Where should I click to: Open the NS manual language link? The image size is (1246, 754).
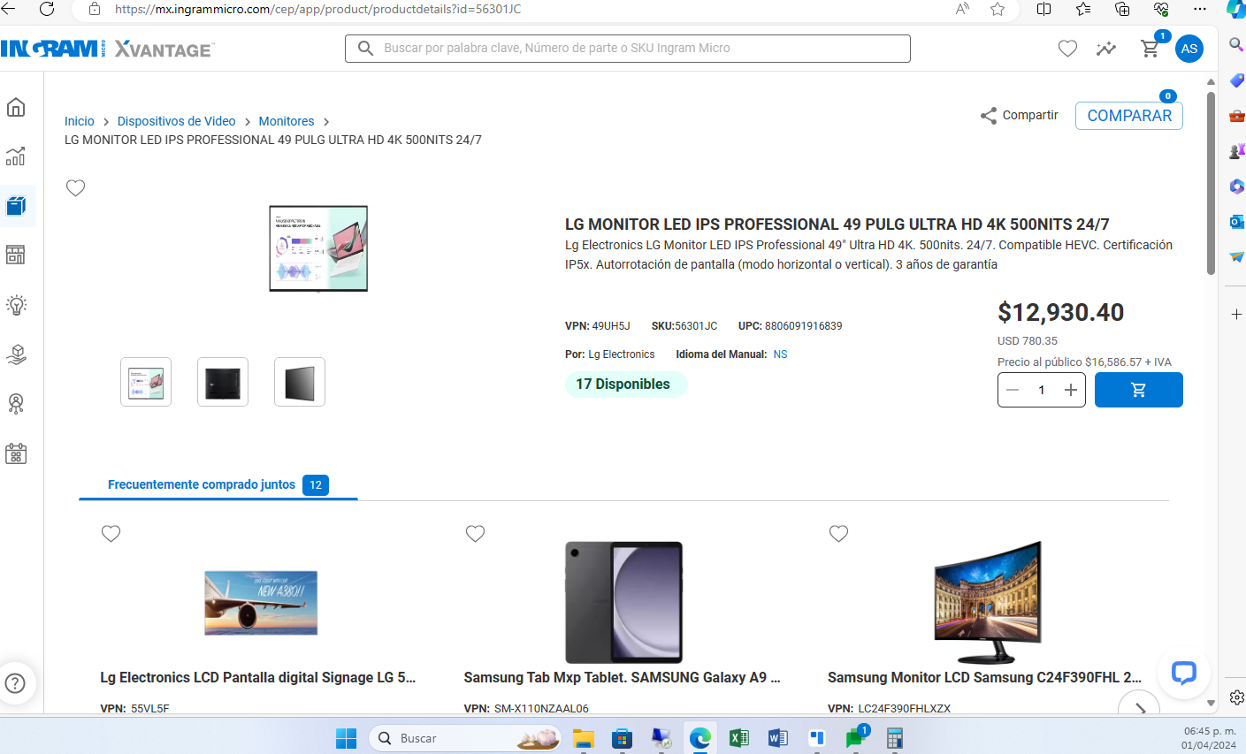pos(780,354)
